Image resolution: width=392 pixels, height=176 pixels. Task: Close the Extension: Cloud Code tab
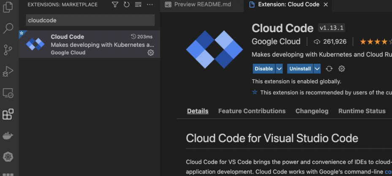point(326,5)
